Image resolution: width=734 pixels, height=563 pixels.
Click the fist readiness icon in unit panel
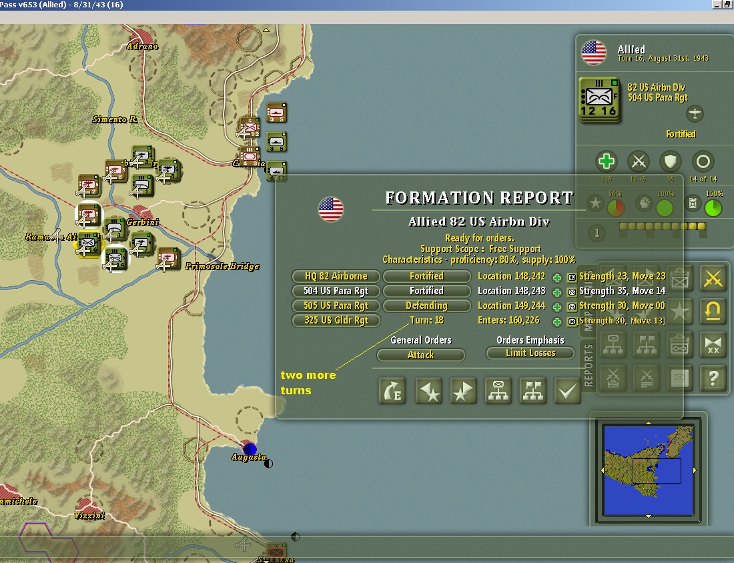tap(645, 203)
